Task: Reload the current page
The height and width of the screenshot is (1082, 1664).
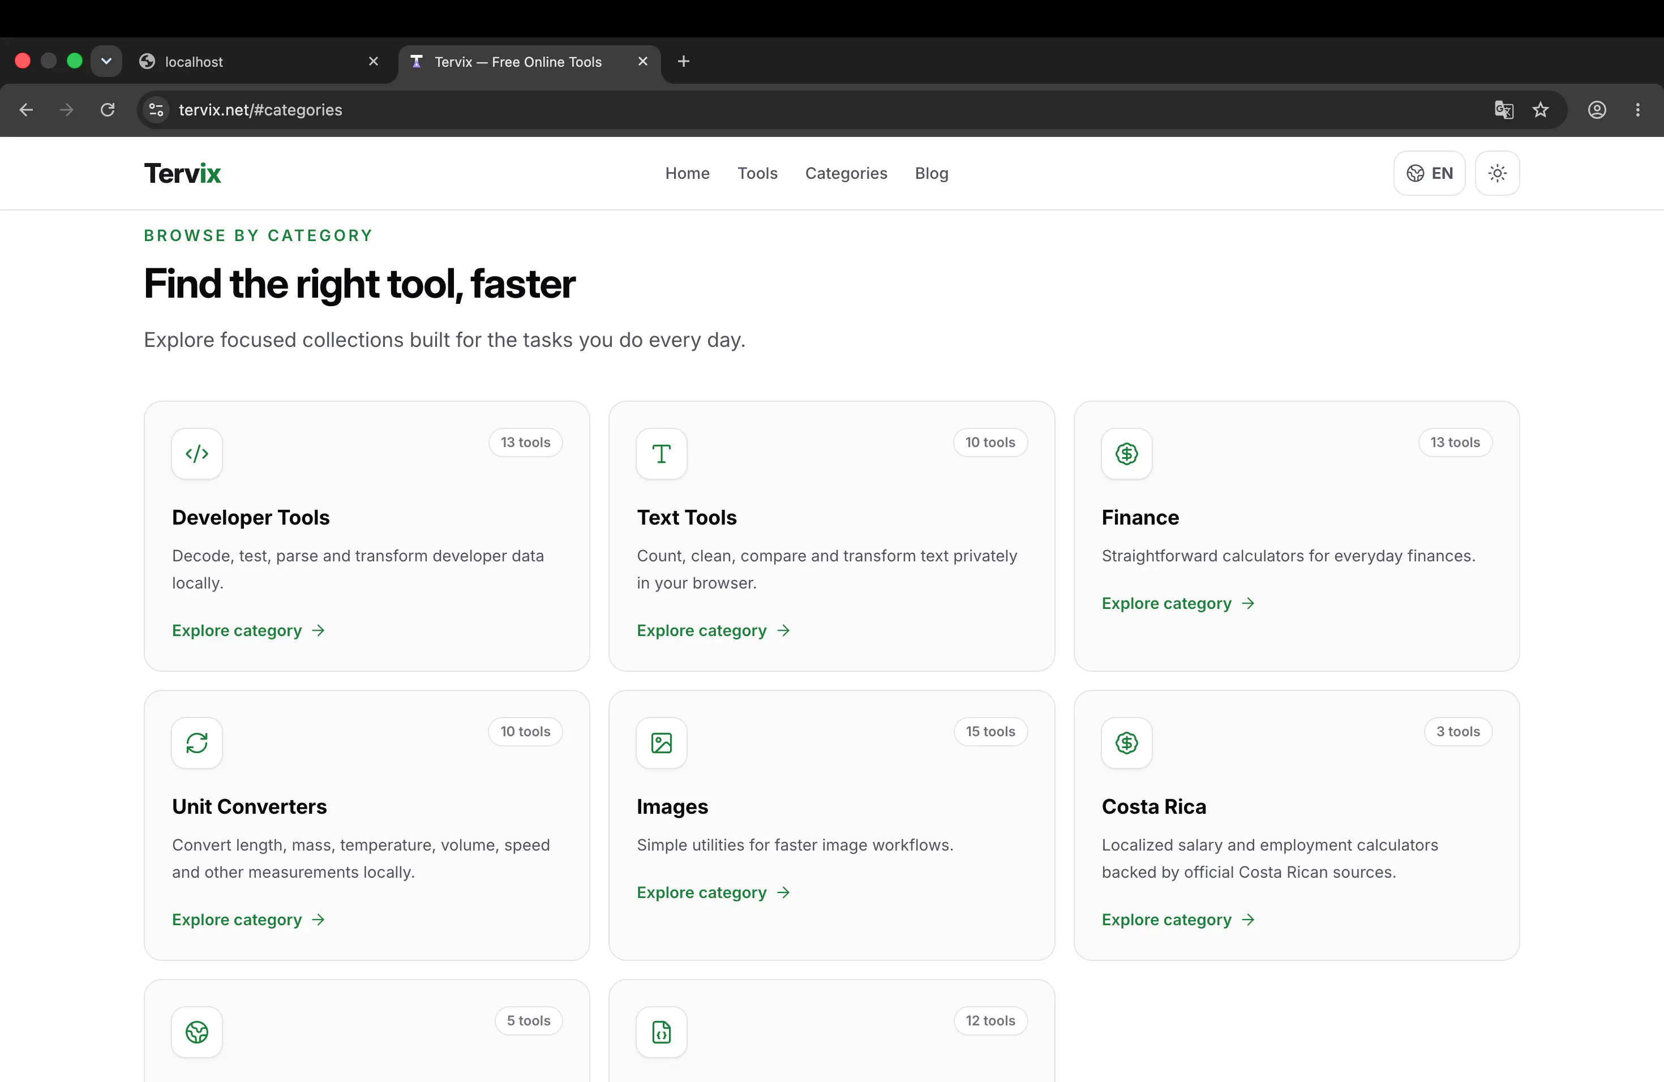Action: click(107, 110)
